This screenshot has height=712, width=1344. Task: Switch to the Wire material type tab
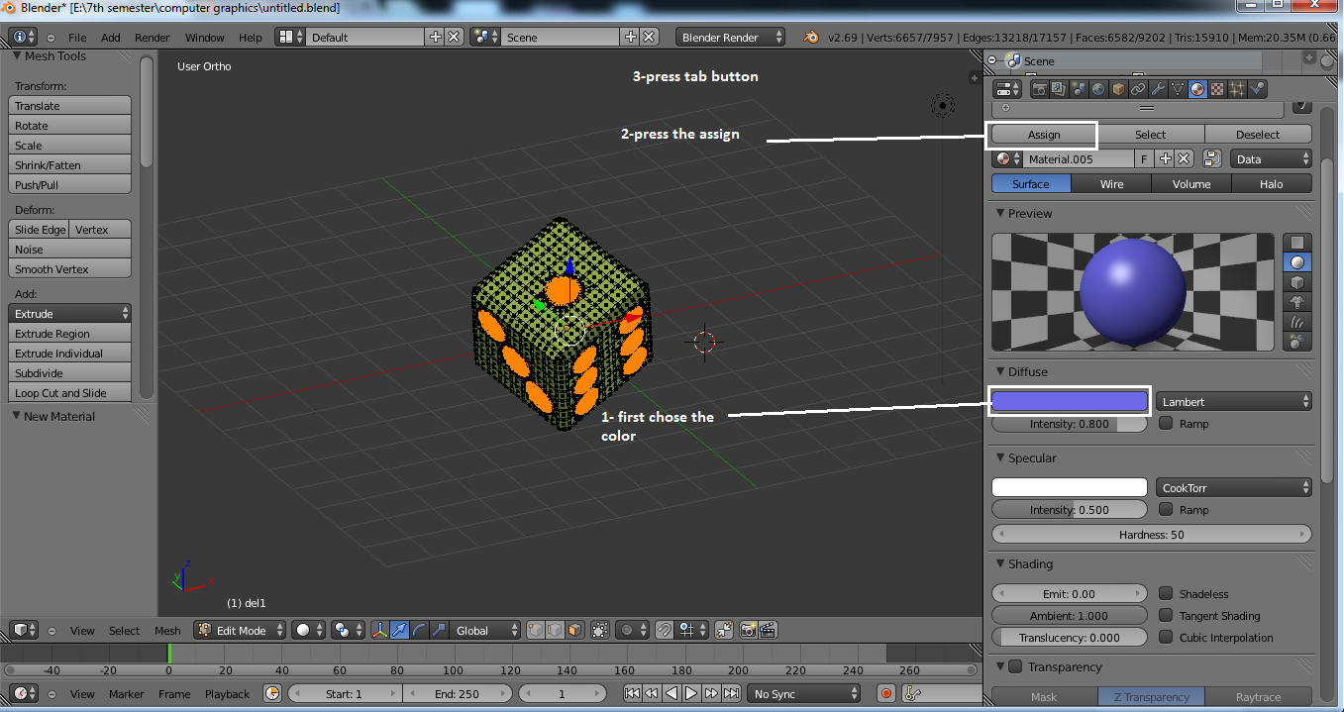(x=1111, y=183)
